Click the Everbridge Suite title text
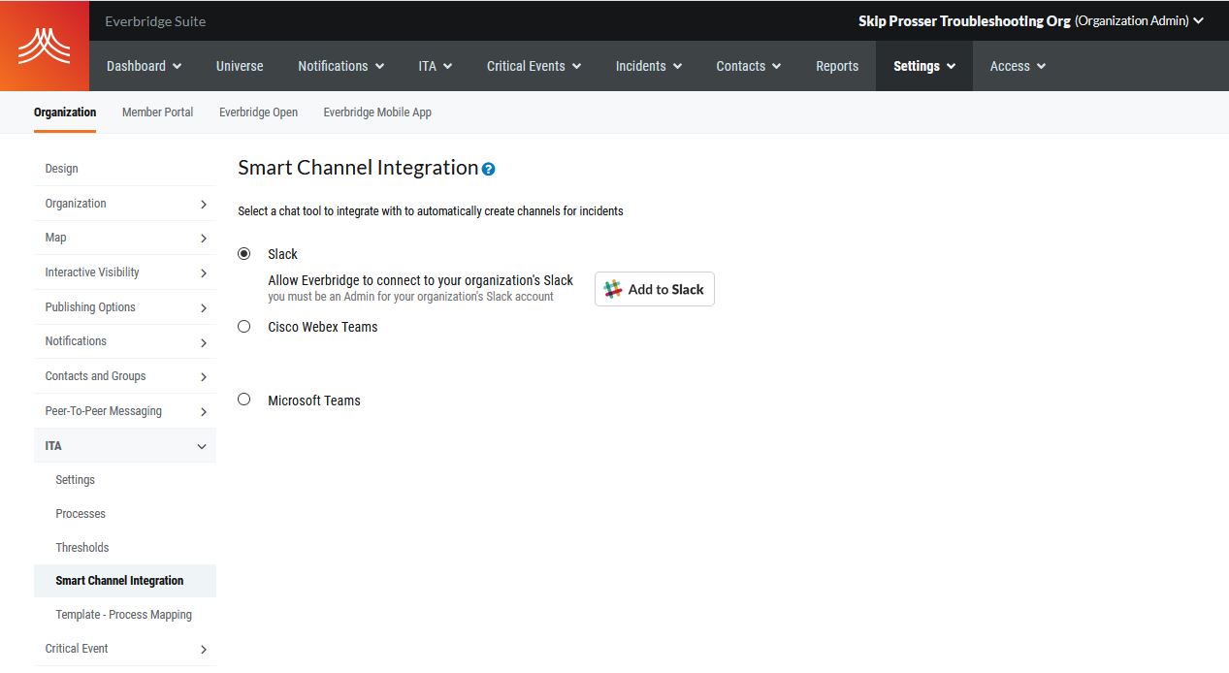 coord(155,21)
